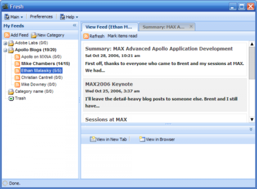
Task: Click the Apollo Blogs folder icon
Action: click(x=11, y=50)
